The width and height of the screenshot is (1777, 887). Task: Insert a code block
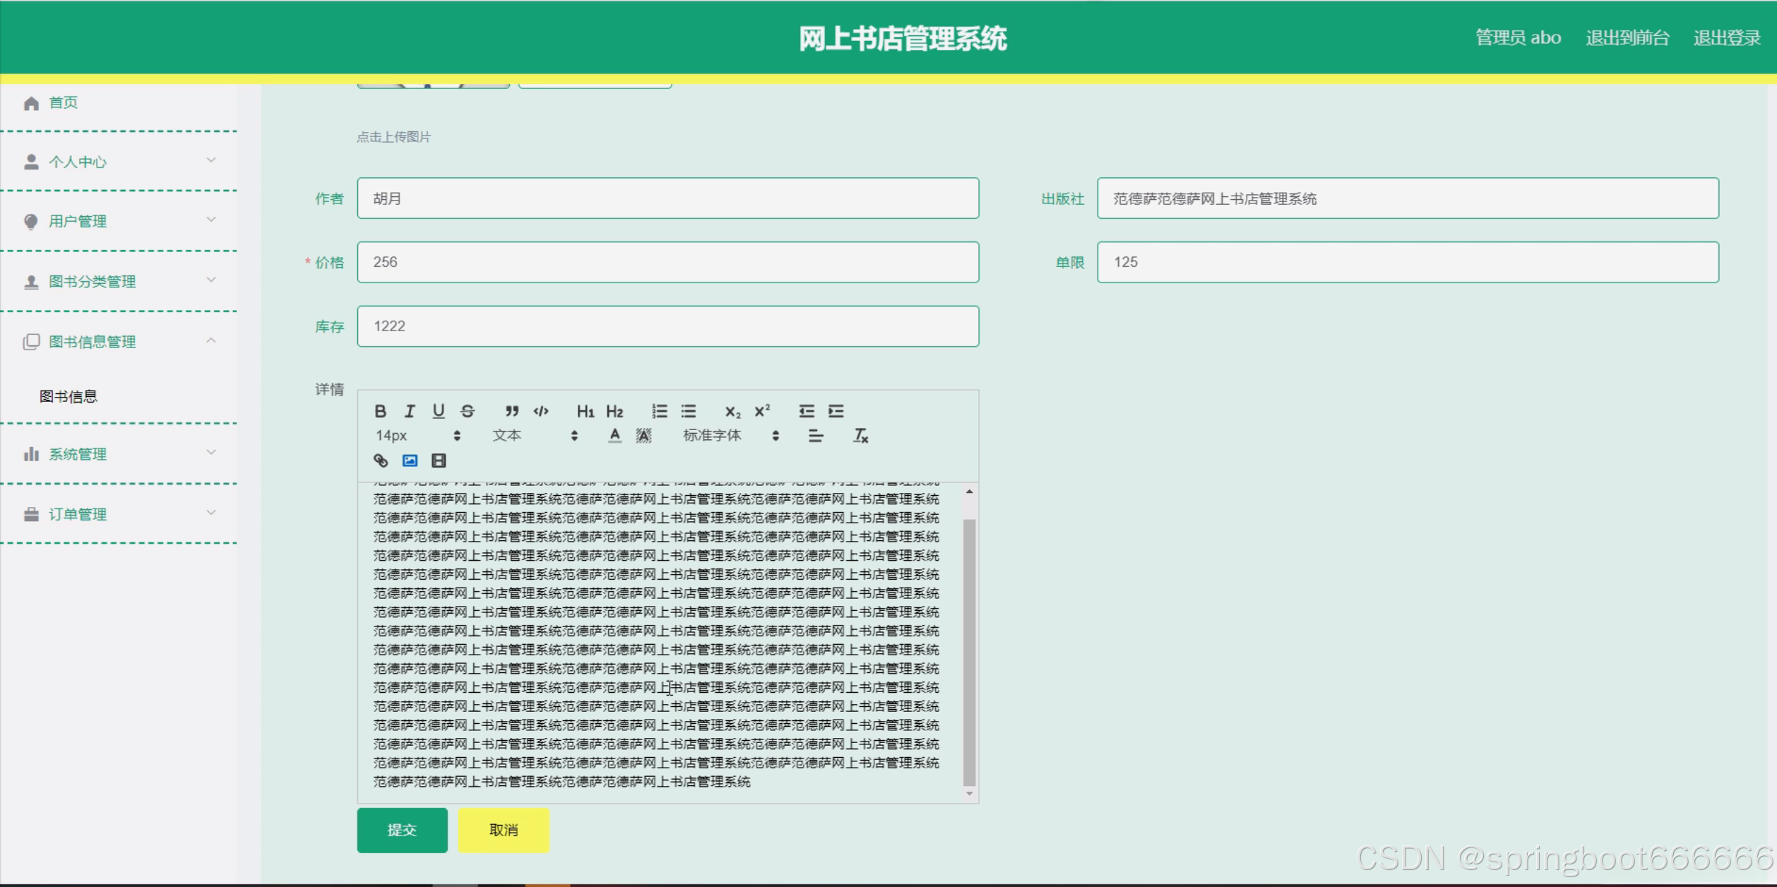[541, 411]
